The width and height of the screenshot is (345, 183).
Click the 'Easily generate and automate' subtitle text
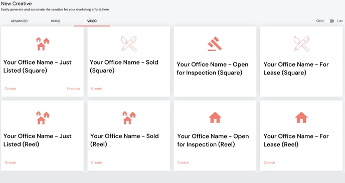click(x=55, y=9)
